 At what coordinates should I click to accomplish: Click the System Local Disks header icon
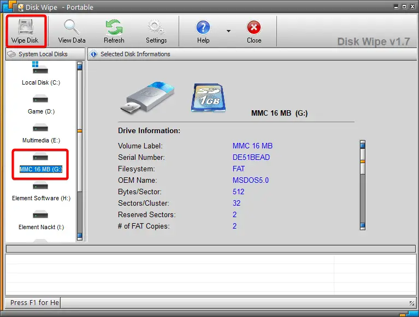click(11, 54)
